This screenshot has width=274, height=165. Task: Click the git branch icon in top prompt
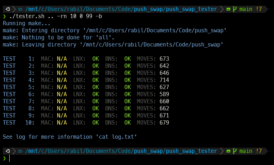(x=235, y=9)
